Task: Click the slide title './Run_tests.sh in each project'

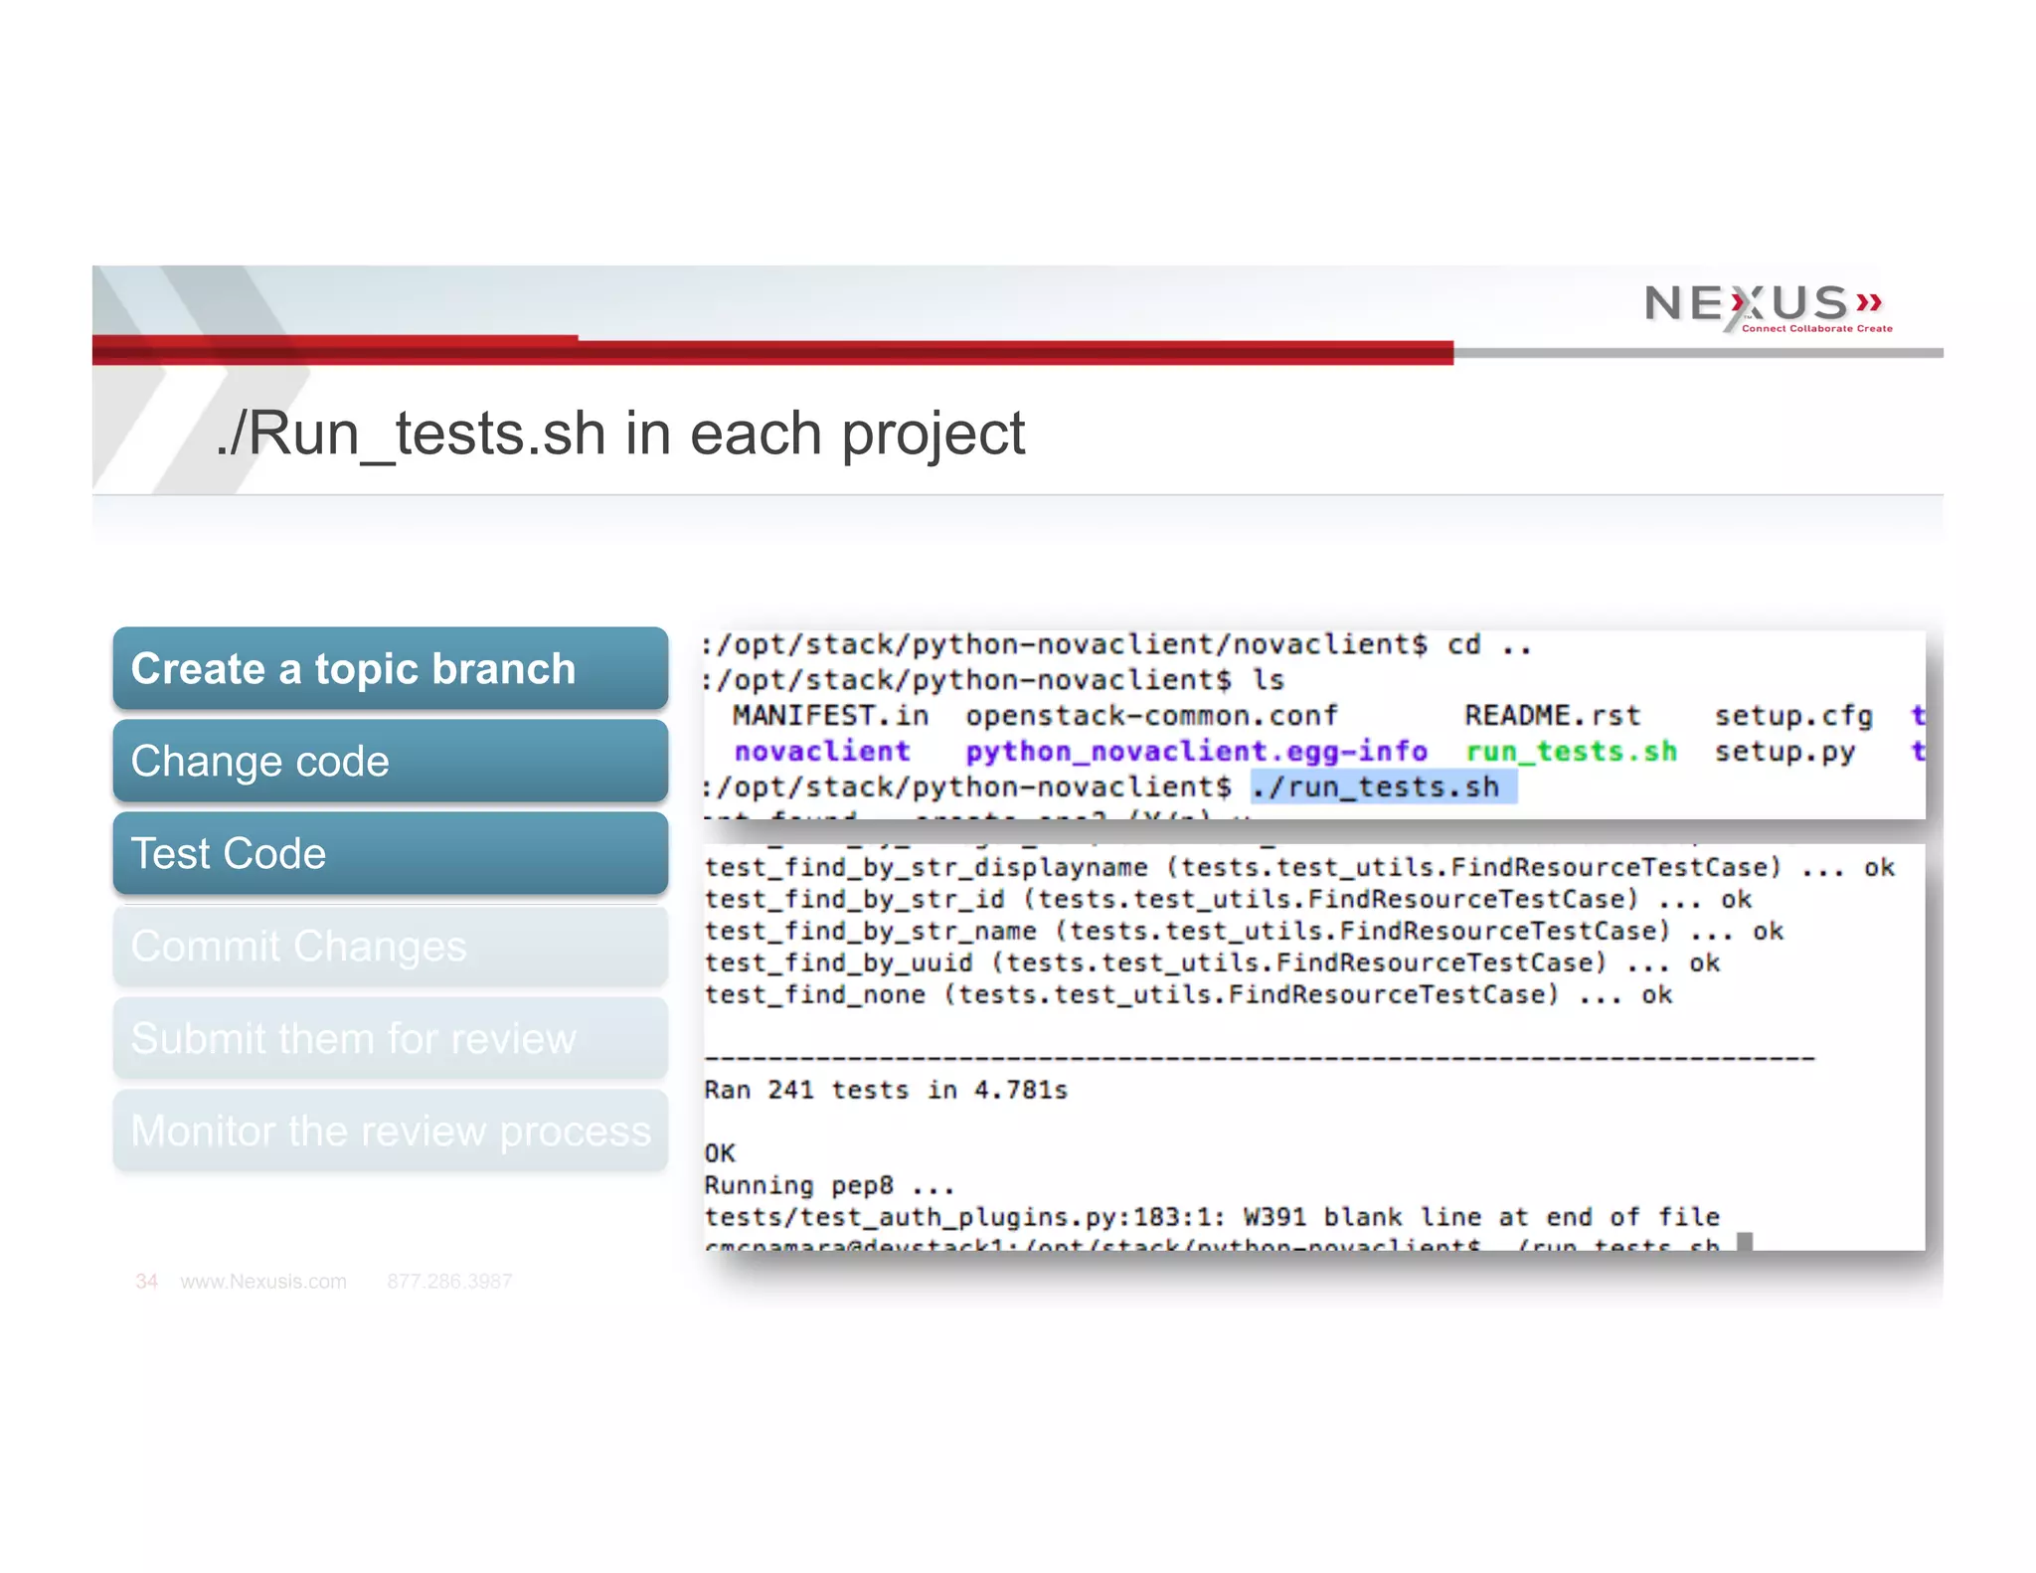Action: coord(621,435)
